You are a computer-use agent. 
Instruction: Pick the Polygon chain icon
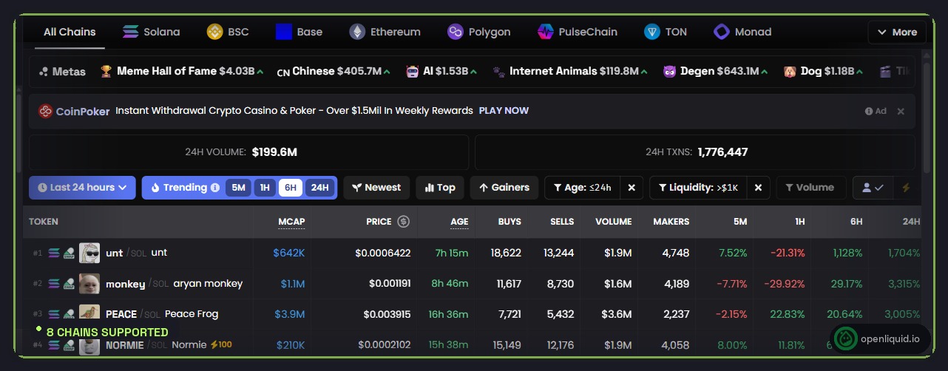(456, 32)
